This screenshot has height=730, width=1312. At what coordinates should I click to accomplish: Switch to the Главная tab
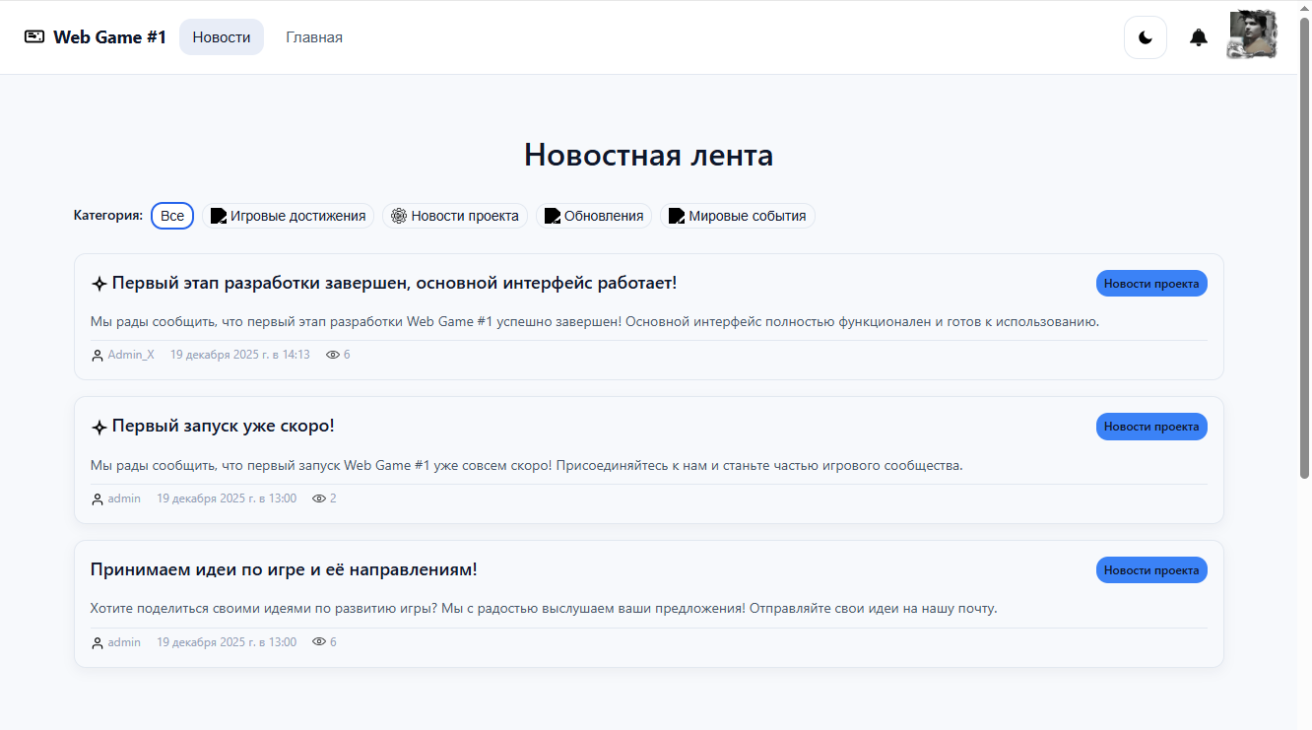pos(313,36)
